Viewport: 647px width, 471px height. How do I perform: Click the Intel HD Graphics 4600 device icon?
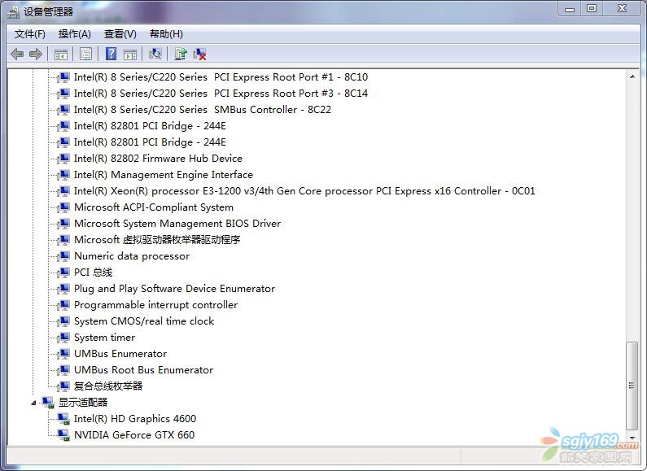pyautogui.click(x=63, y=419)
